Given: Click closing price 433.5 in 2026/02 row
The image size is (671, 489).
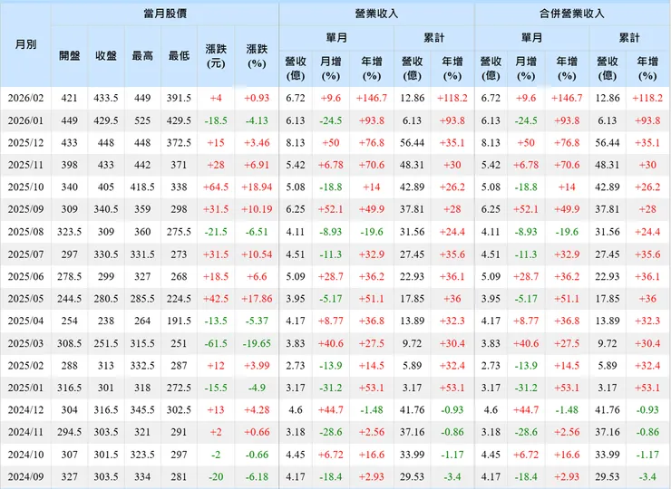Looking at the screenshot, I should coord(106,98).
